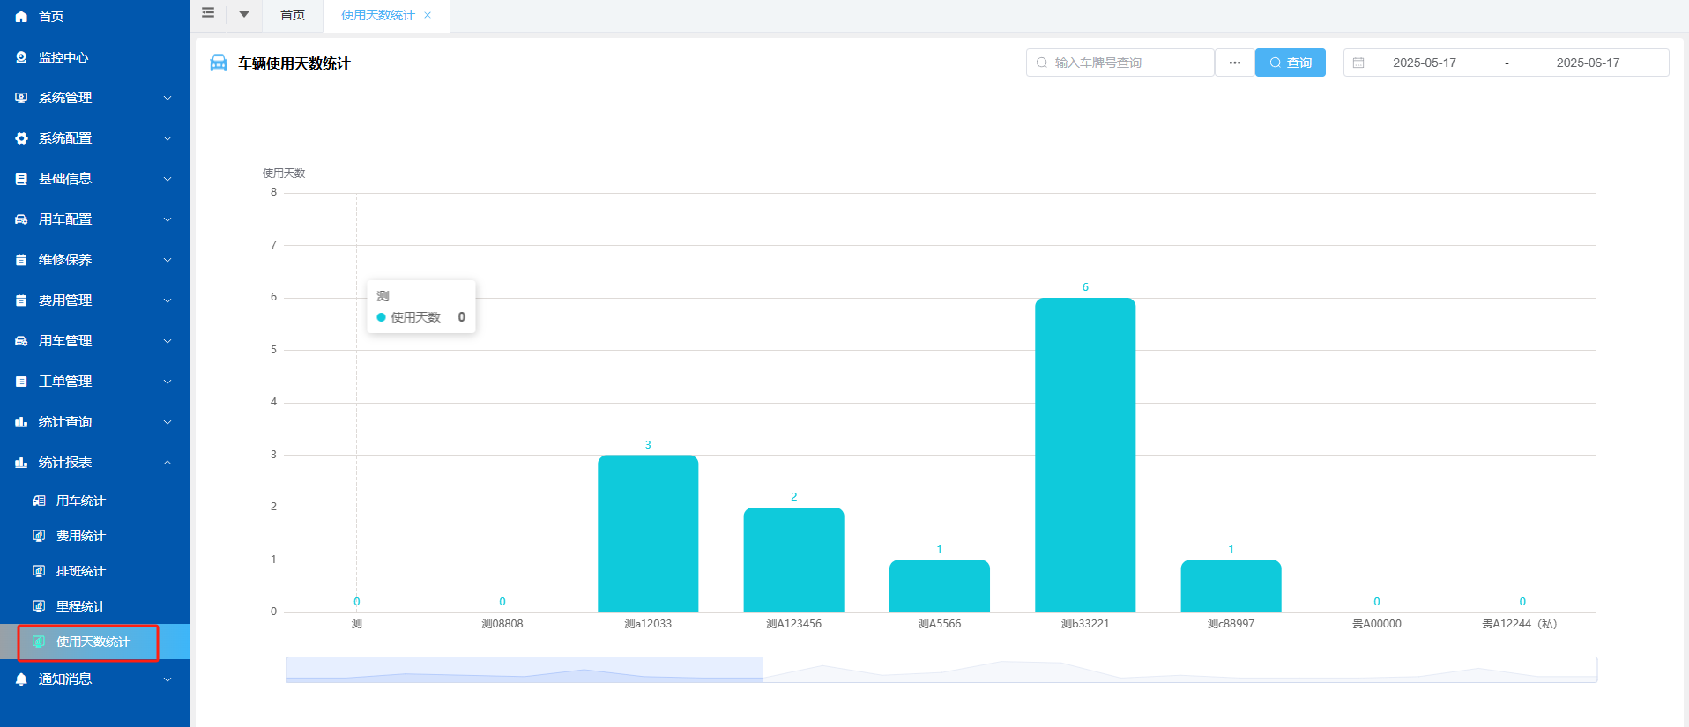
Task: Click the license plate search input field
Action: point(1128,63)
